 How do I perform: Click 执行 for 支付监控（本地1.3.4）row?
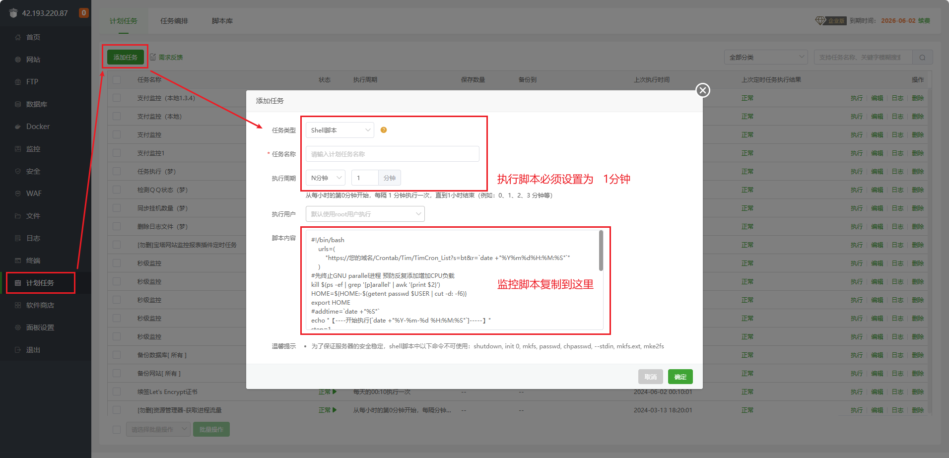[x=857, y=98]
